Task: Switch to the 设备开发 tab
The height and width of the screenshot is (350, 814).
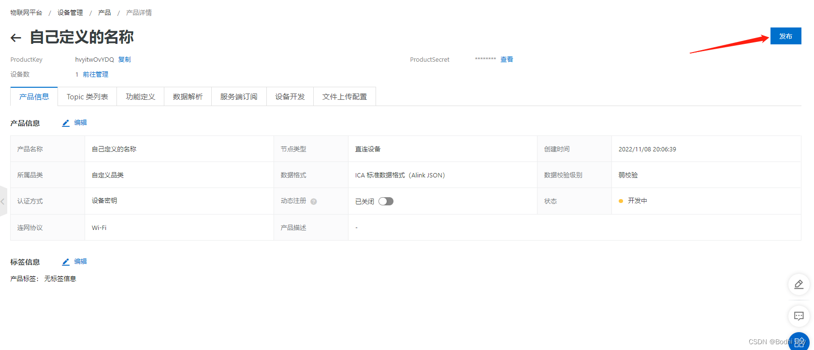Action: tap(290, 96)
